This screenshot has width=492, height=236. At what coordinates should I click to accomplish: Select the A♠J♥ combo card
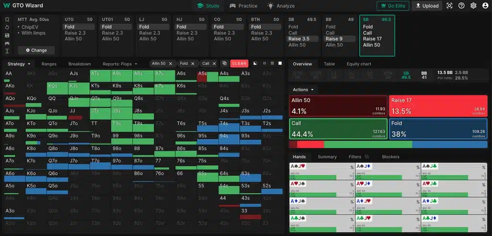322,171
